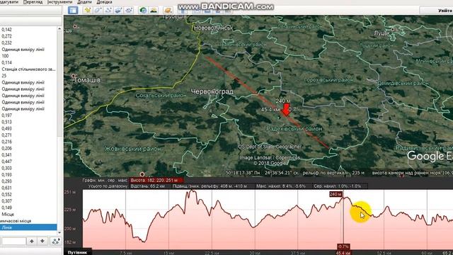The width and height of the screenshot is (453, 255).
Task: Start the Record a Tour tool
Action: pyautogui.click(x=129, y=11)
